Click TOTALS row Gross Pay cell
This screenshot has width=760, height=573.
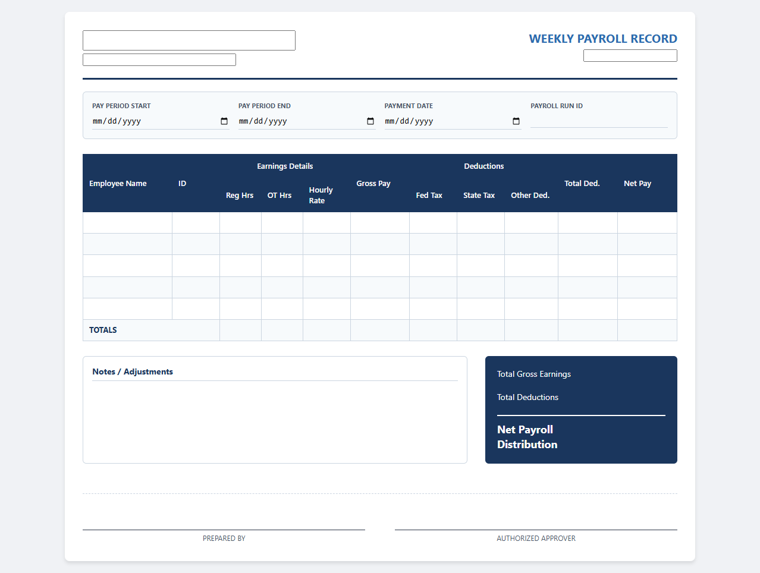click(380, 330)
